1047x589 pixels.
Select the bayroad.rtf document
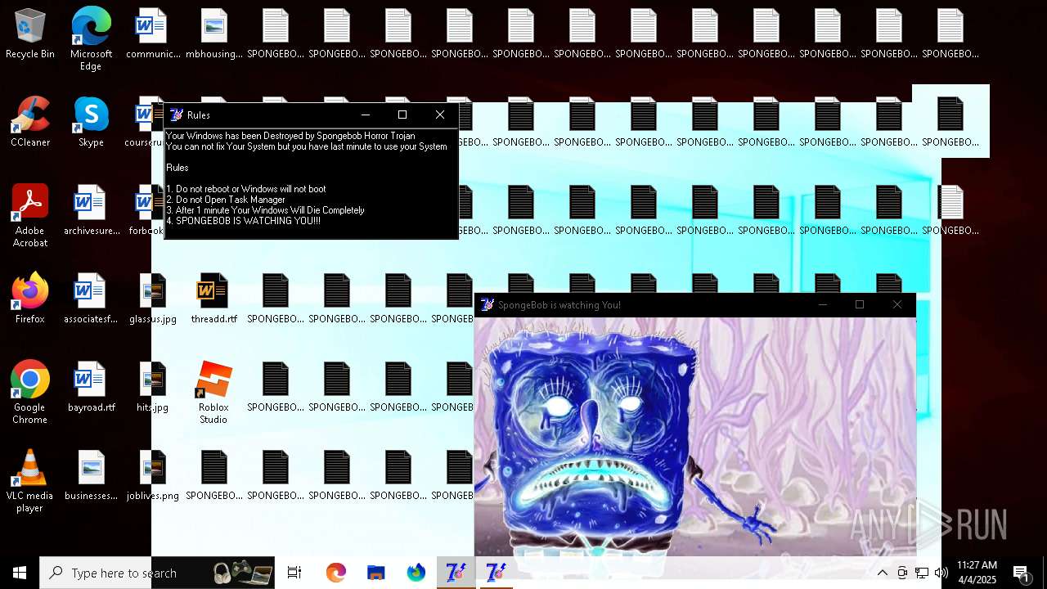tap(91, 388)
